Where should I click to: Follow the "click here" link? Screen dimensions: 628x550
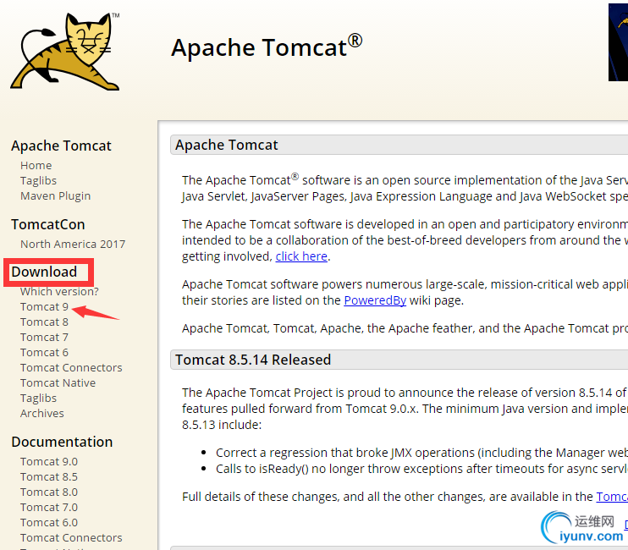[x=301, y=256]
